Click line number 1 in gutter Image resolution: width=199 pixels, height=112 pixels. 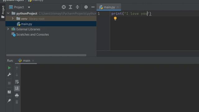click(x=99, y=14)
